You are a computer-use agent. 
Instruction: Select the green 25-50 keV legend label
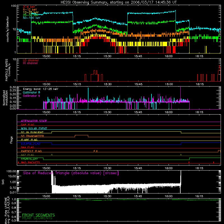coord(31,15)
